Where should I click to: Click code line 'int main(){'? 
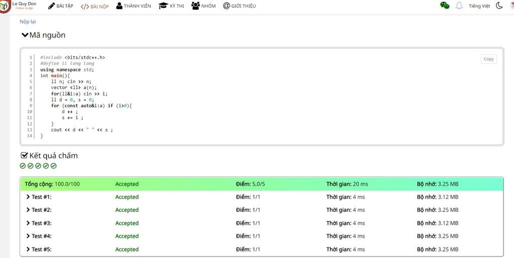[x=55, y=76]
